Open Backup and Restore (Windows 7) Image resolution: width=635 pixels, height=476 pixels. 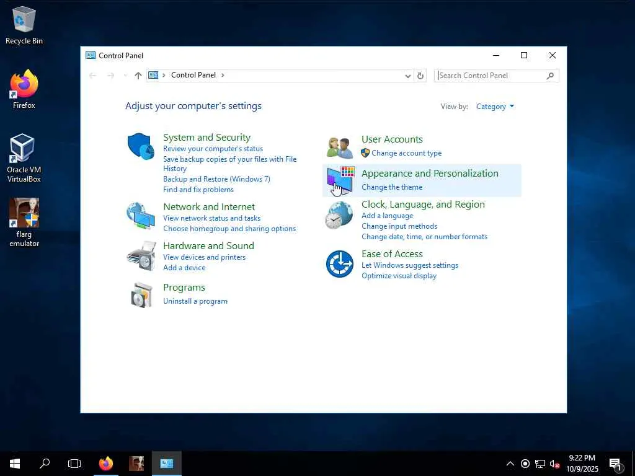click(x=216, y=179)
